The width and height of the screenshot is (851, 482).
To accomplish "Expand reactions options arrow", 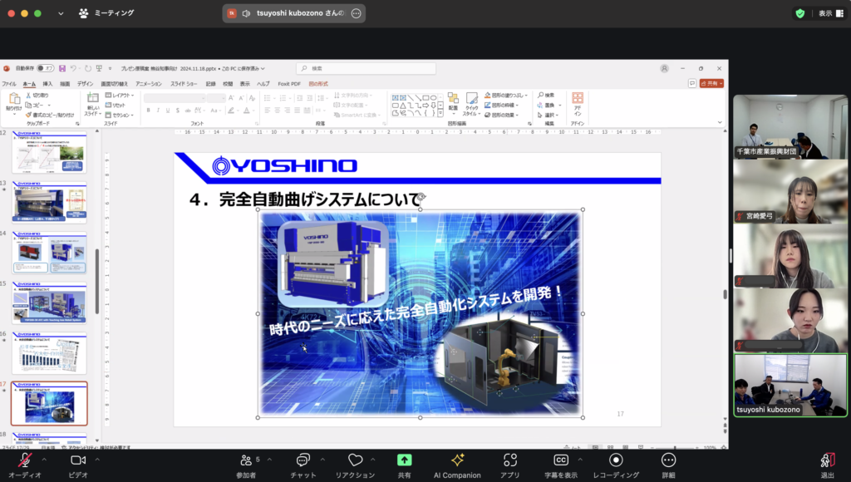I will pos(373,460).
